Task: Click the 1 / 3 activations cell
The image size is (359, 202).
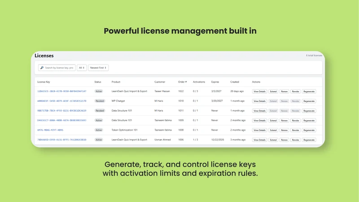Action: (x=195, y=140)
